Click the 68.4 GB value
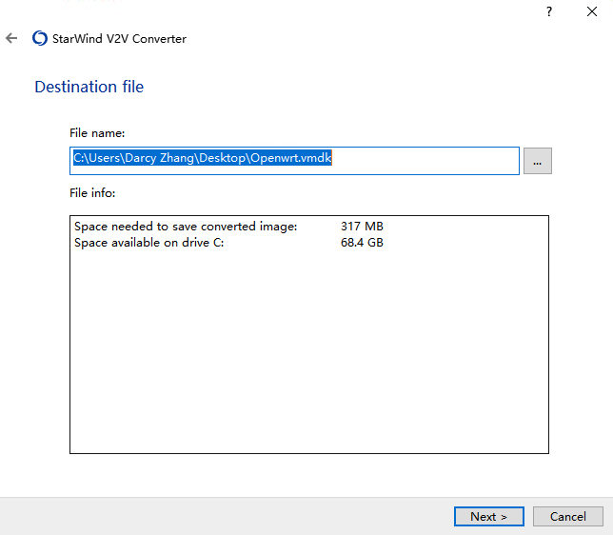The height and width of the screenshot is (535, 613). pos(362,243)
